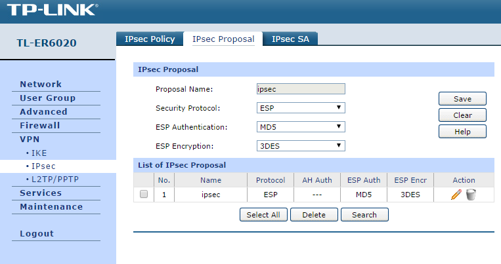This screenshot has width=501, height=264.
Task: Open the ESP Authentication dropdown
Action: [x=301, y=127]
